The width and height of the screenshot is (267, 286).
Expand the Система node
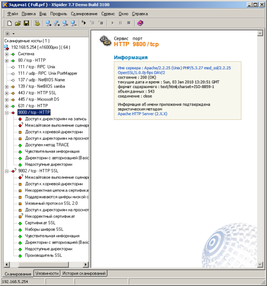click(7, 54)
